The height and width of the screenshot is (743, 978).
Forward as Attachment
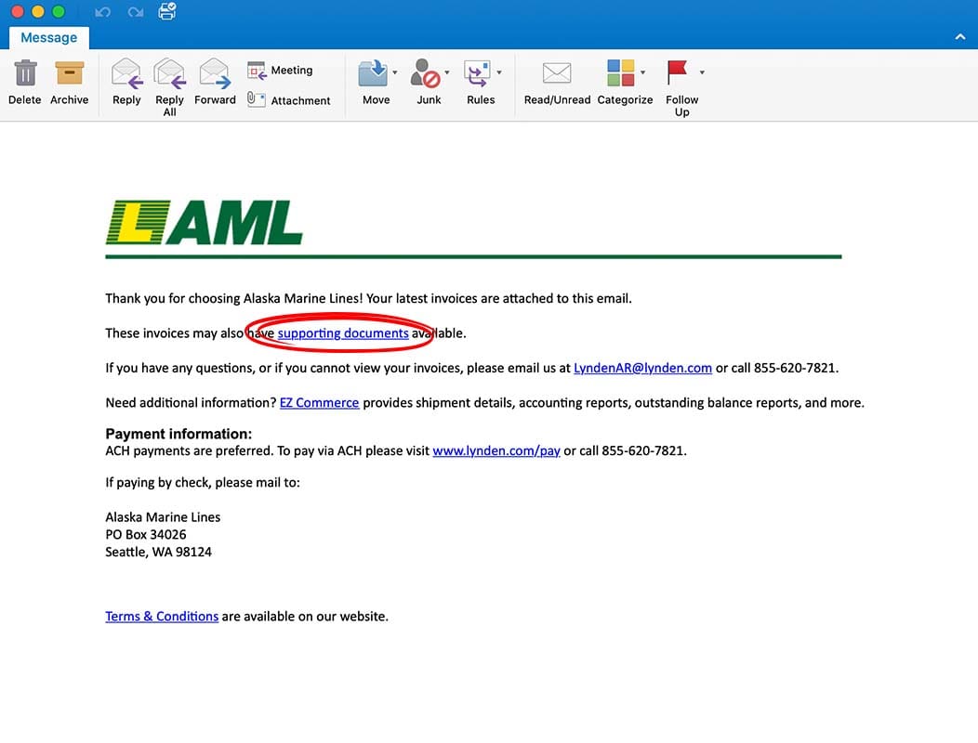289,99
